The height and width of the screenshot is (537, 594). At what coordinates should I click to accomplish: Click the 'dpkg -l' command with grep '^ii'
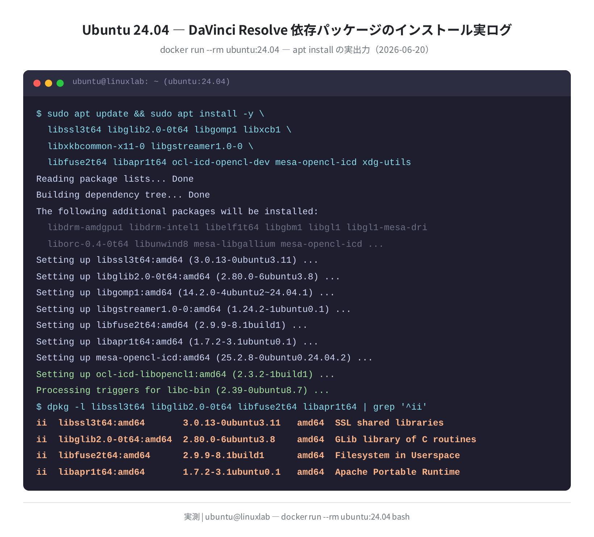[232, 407]
